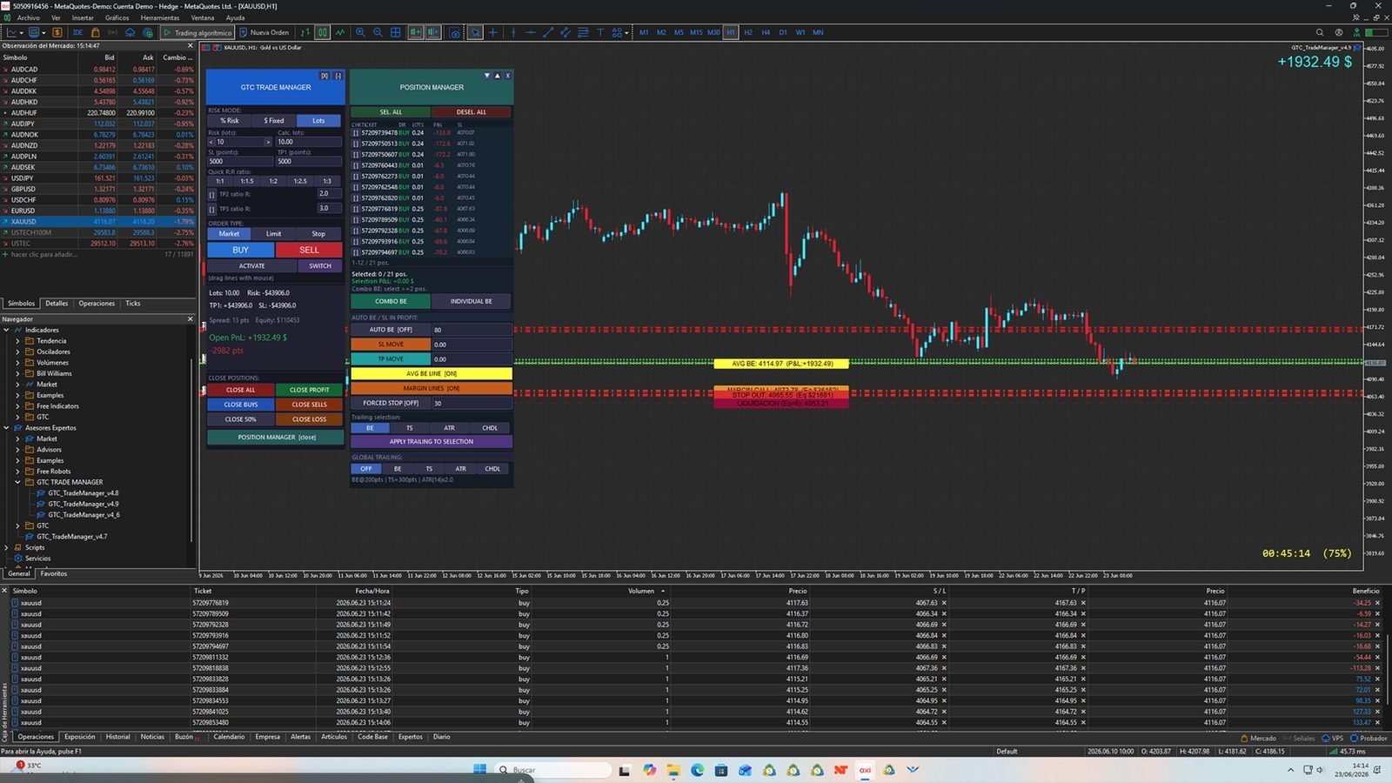The height and width of the screenshot is (783, 1392).
Task: Collapse the GTC TRADE MANAGER folder
Action: [x=17, y=482]
